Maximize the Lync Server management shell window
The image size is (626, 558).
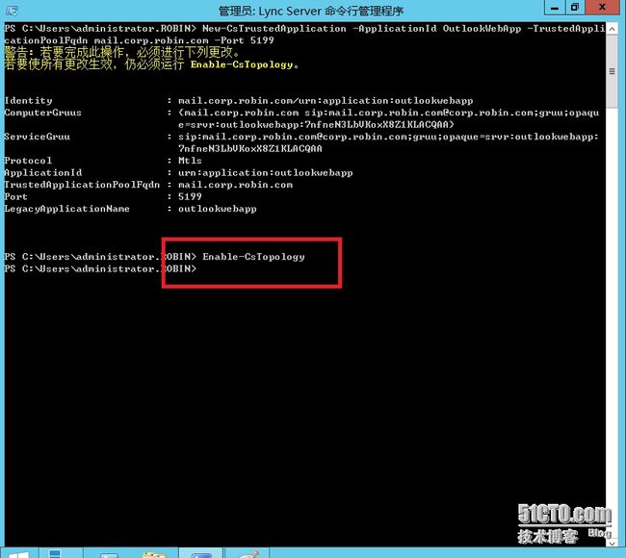pyautogui.click(x=575, y=8)
